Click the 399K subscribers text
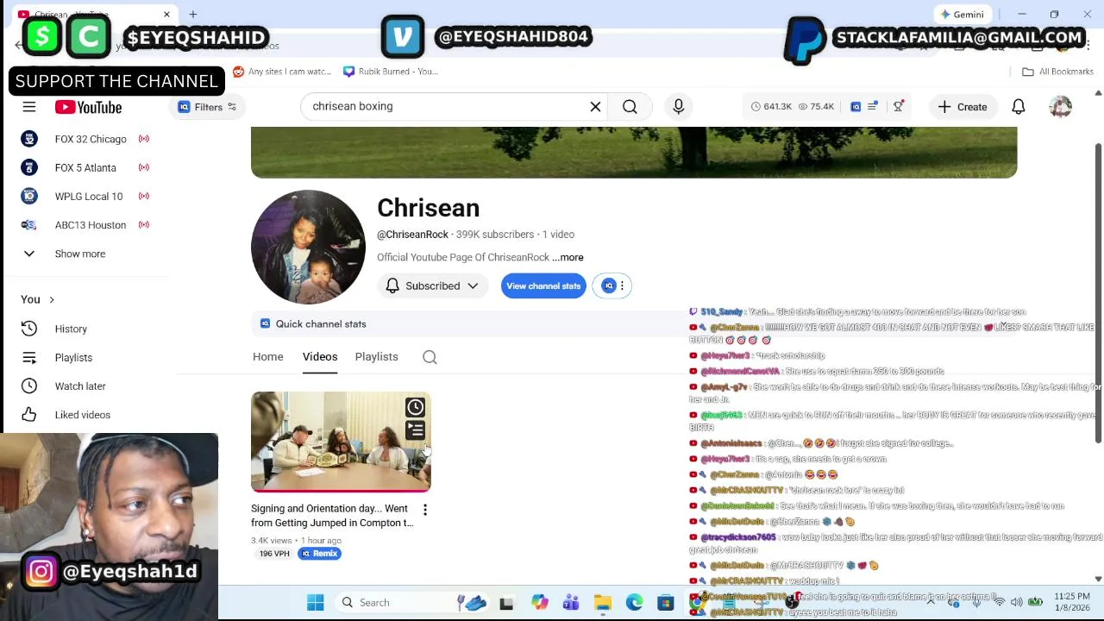The height and width of the screenshot is (621, 1104). [x=495, y=235]
